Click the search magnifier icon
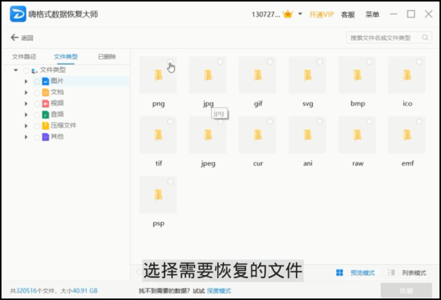441x300 pixels. [425, 37]
